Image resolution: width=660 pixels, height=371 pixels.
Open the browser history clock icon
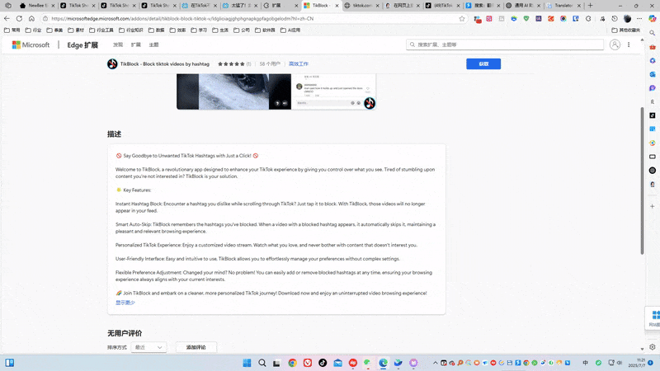[x=615, y=18]
